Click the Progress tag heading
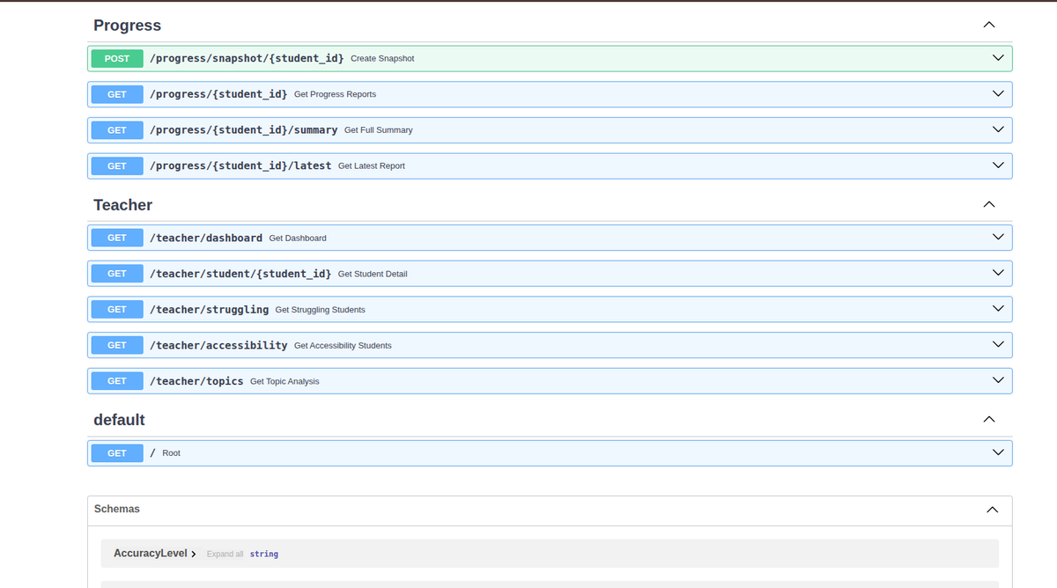The width and height of the screenshot is (1057, 588). (x=128, y=26)
